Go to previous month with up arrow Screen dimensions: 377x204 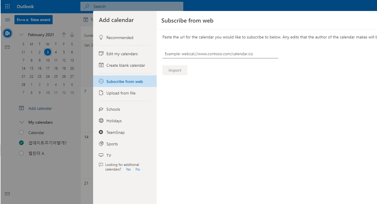(64, 34)
